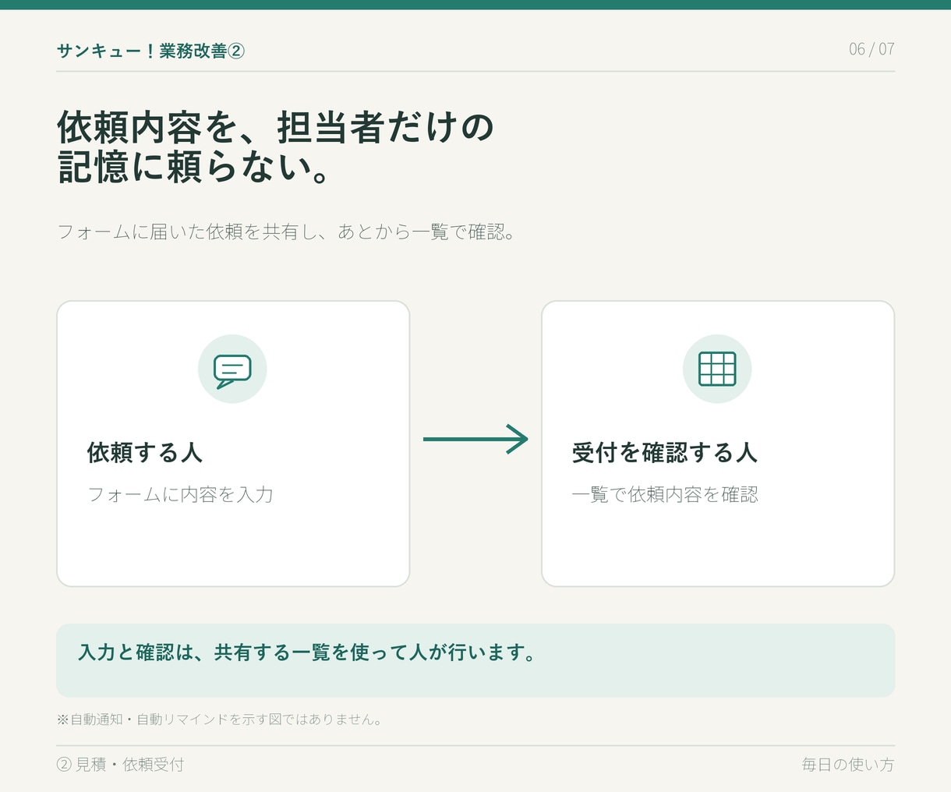Click the headline 依頼内容を、担当者だけの
Screen dimensions: 951x792
coord(276,127)
